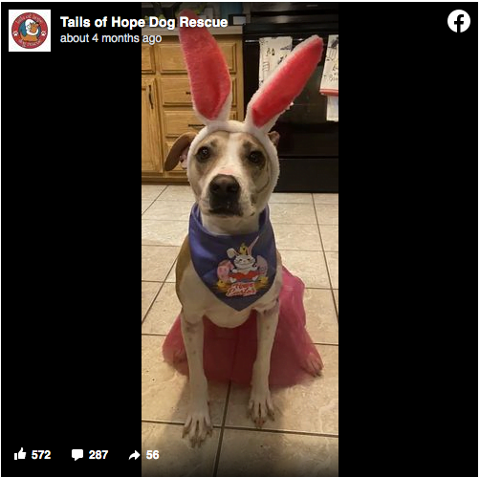Click the comment bubble icon
Image resolution: width=480 pixels, height=477 pixels.
(77, 455)
